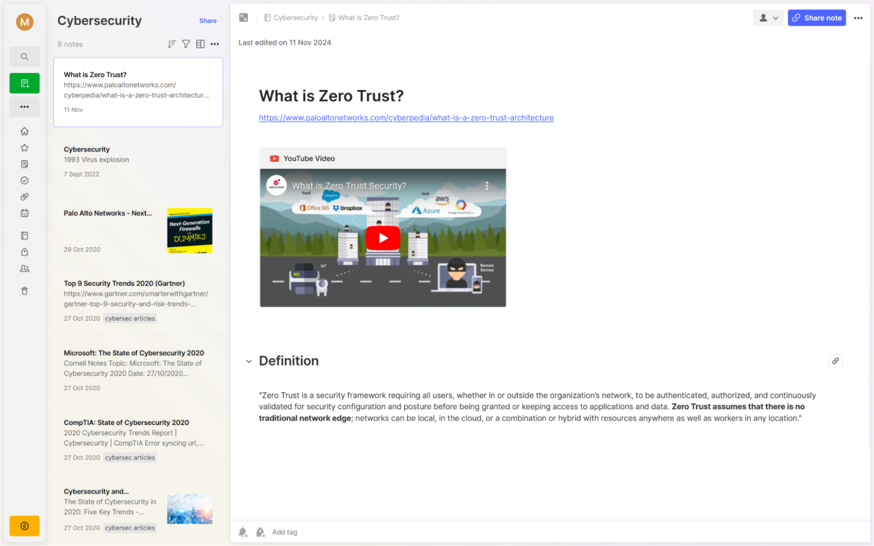Click the '9 notes' count label
This screenshot has height=546, width=874.
pyautogui.click(x=70, y=44)
